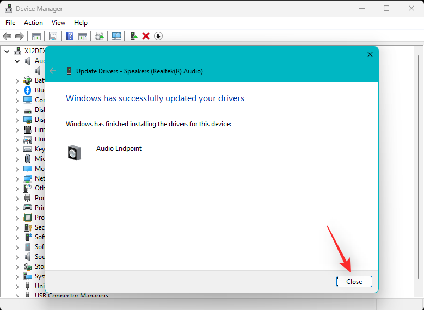Click the Security devices key icon in tree
Screen dimensions: 424x310
pyautogui.click(x=28, y=227)
